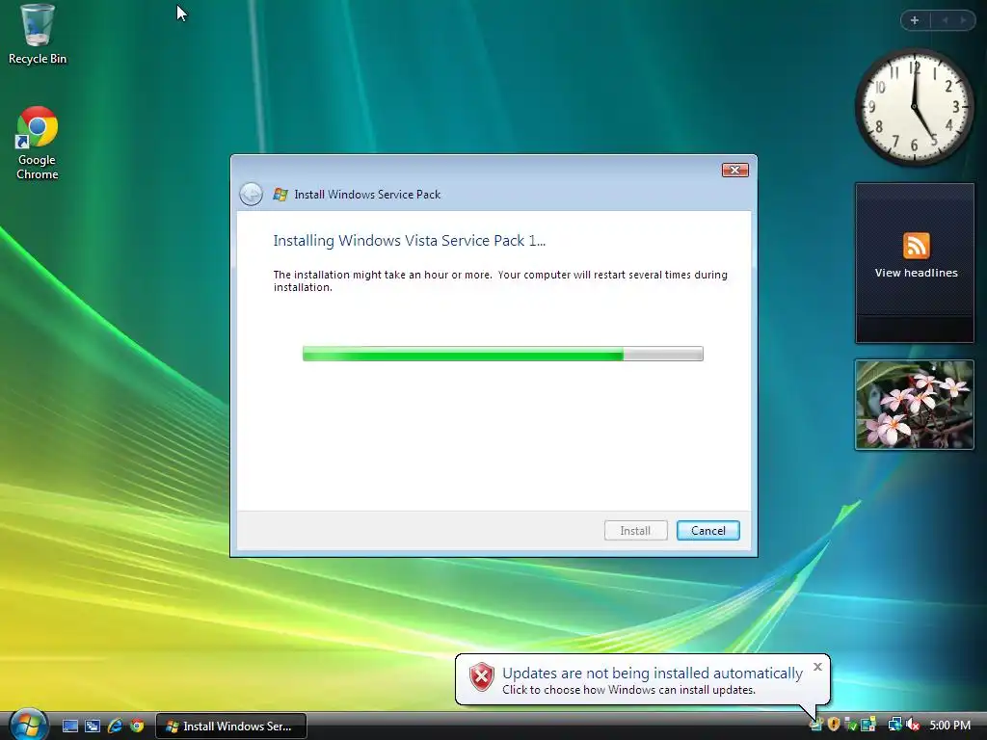Viewport: 987px width, 740px height.
Task: Launch Internet Explorer from Quick Launch
Action: (115, 726)
